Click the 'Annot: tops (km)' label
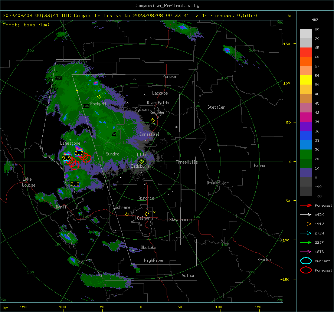 click(x=26, y=25)
